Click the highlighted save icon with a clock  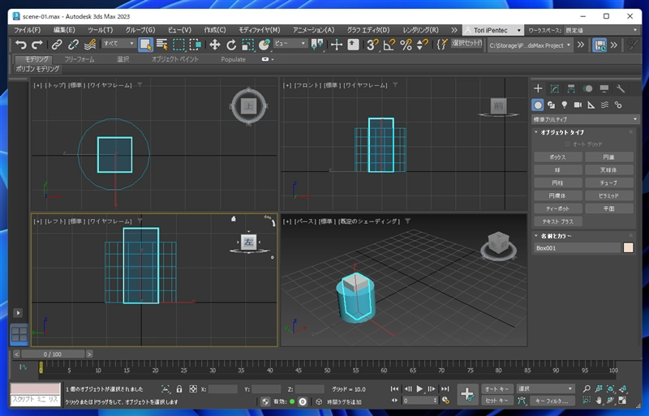pyautogui.click(x=600, y=45)
